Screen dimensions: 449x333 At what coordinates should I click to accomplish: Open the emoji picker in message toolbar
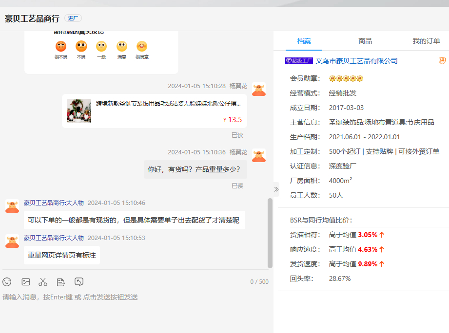tap(7, 282)
